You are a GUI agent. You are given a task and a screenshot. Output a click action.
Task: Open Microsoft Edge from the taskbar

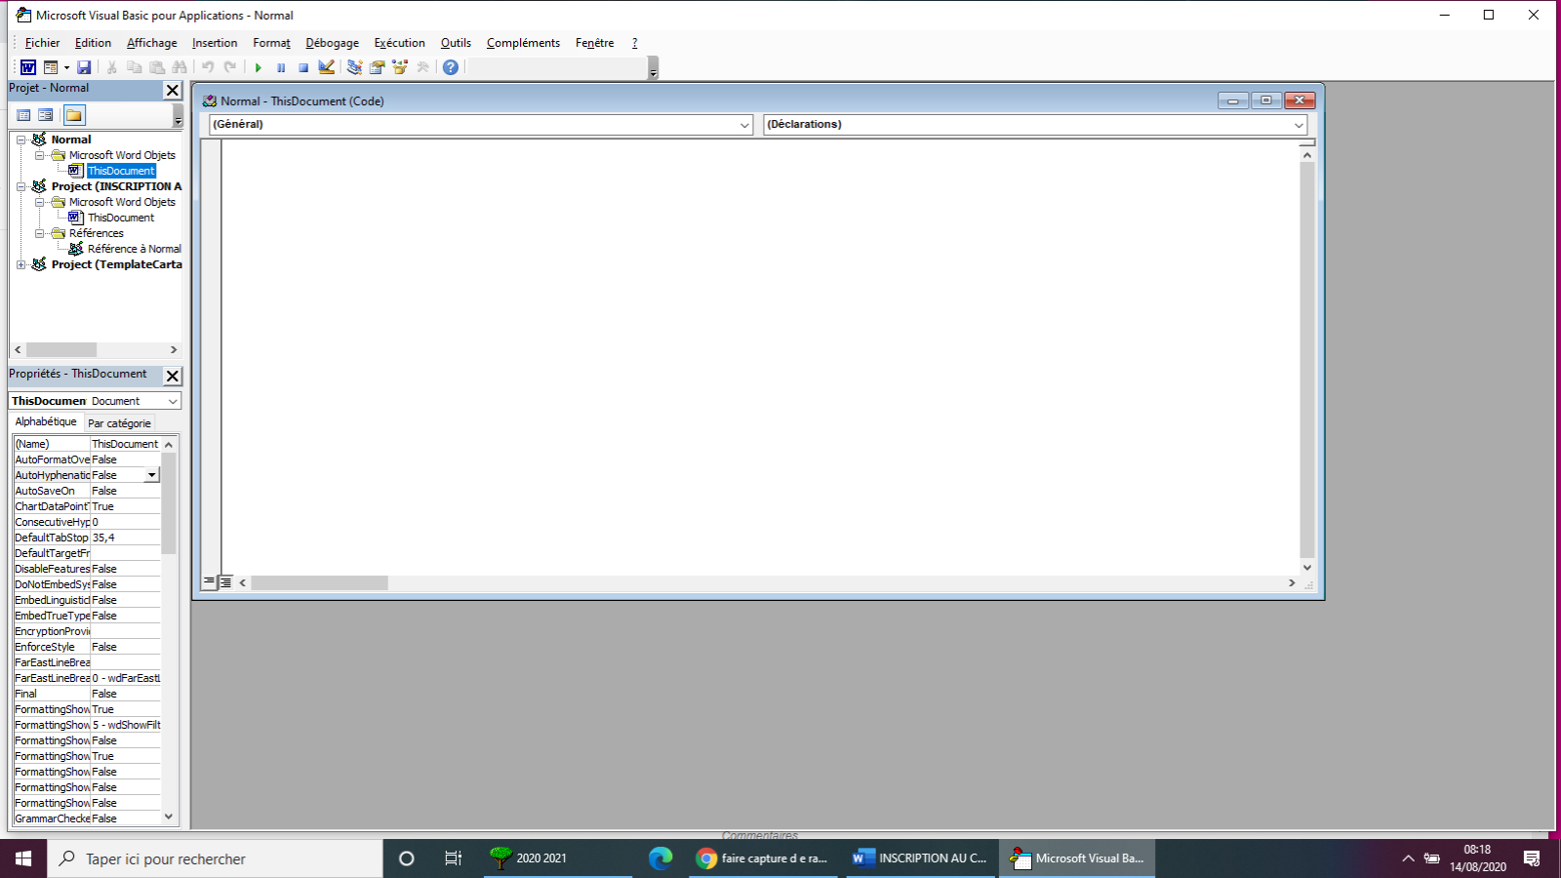coord(660,858)
